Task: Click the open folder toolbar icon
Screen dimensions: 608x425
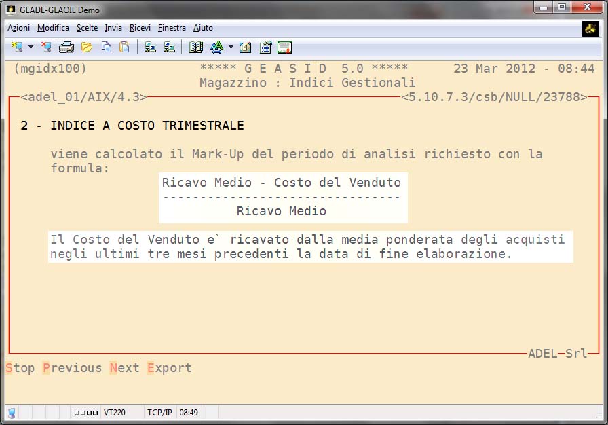Action: pos(87,48)
